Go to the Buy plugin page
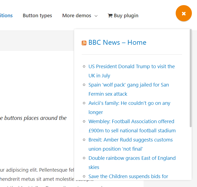 pyautogui.click(x=123, y=16)
